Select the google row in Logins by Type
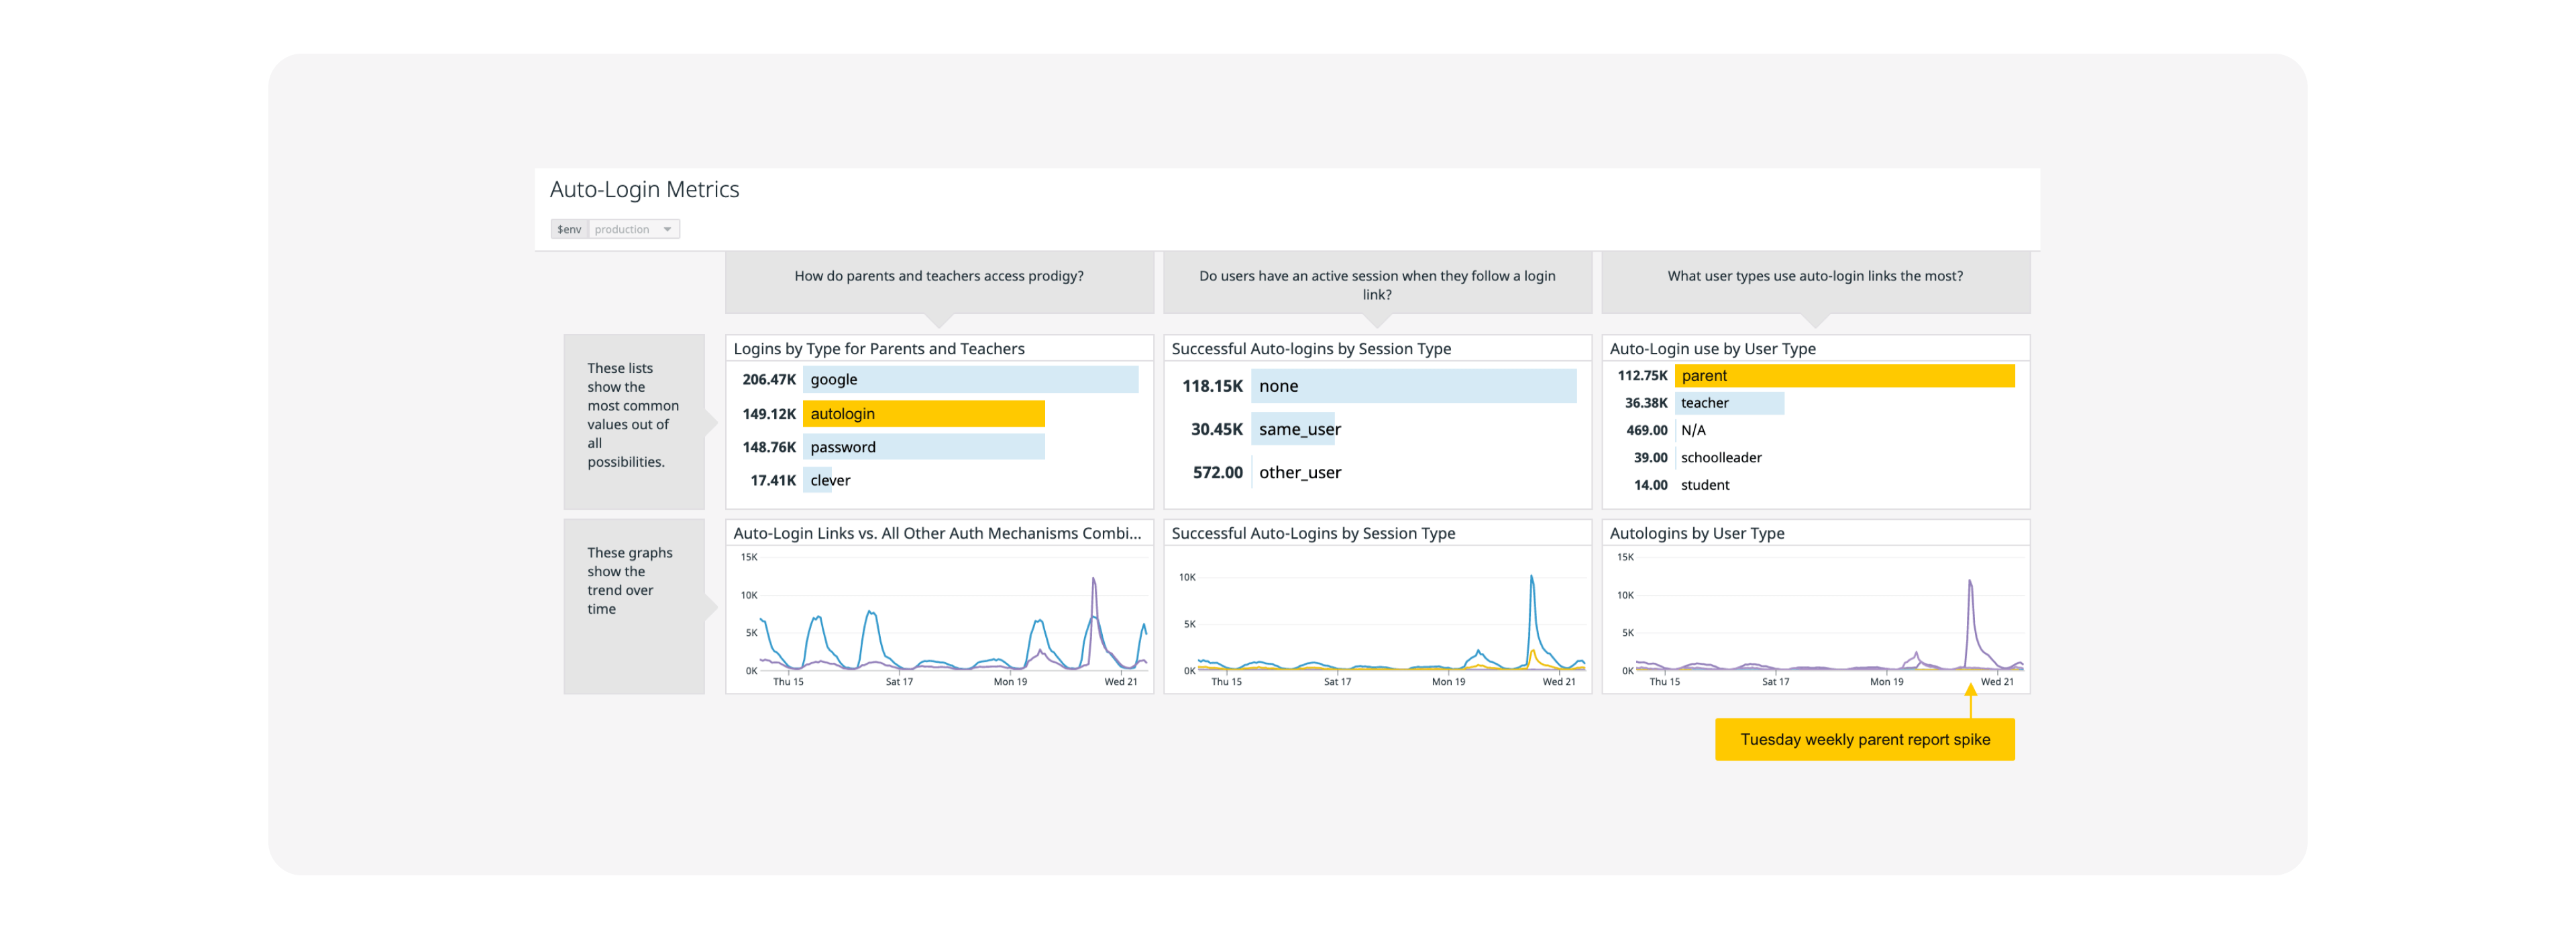This screenshot has height=929, width=2576. (x=939, y=379)
